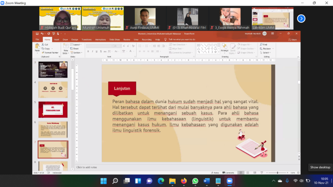Increase the font size
The image size is (333, 187).
[124, 46]
